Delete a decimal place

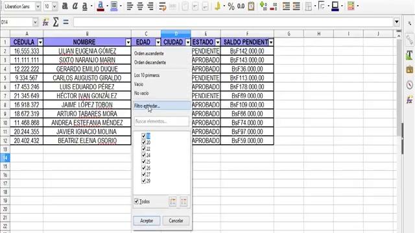[x=274, y=6]
